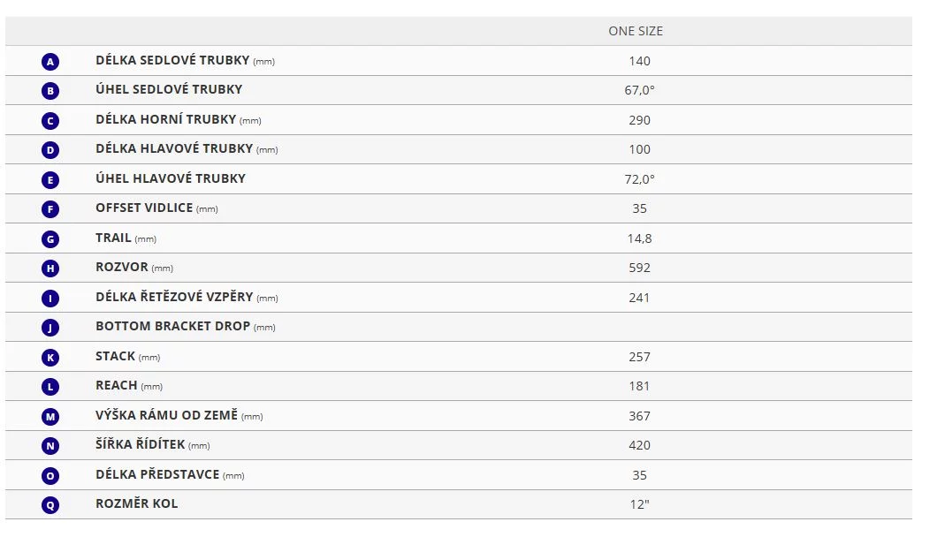The width and height of the screenshot is (945, 537).
Task: Select the H icon for Rozvor
Action: (x=50, y=268)
